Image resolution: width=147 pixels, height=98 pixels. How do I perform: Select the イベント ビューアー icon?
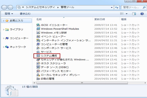(38, 37)
